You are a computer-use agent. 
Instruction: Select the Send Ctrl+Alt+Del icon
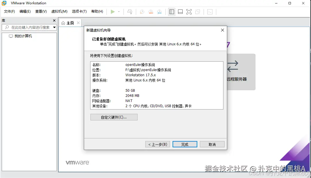130,12
